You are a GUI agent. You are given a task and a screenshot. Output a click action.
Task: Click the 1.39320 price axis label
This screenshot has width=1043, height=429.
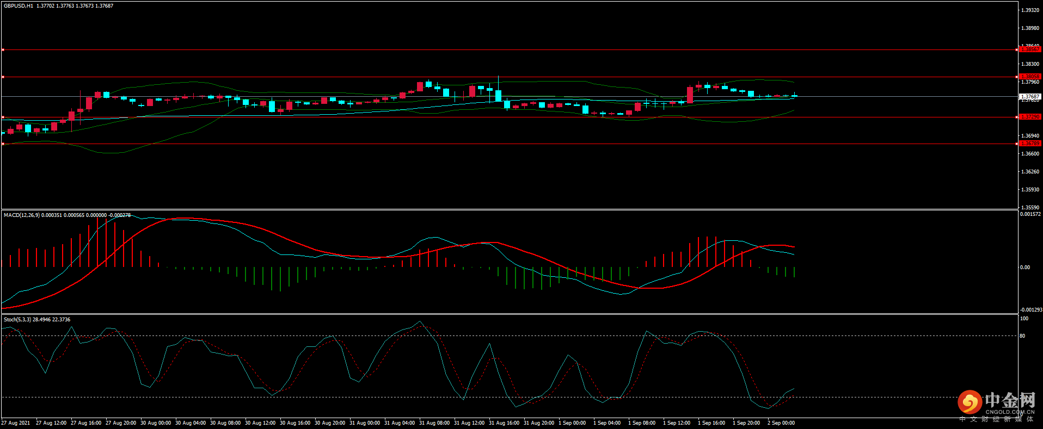[x=1030, y=10]
